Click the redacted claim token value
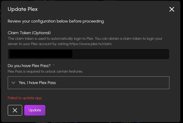The image size is (183, 123). tap(41, 54)
